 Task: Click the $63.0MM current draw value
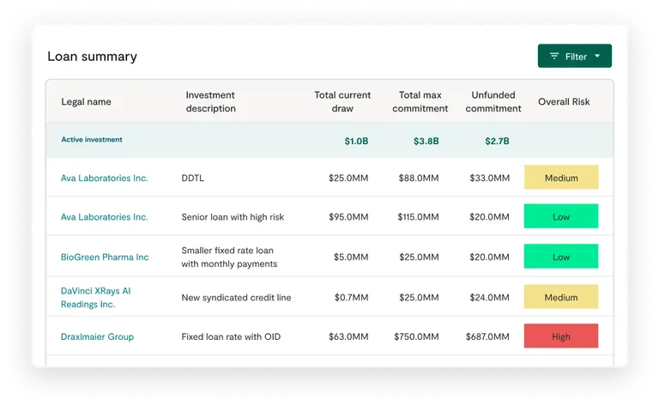tap(348, 336)
